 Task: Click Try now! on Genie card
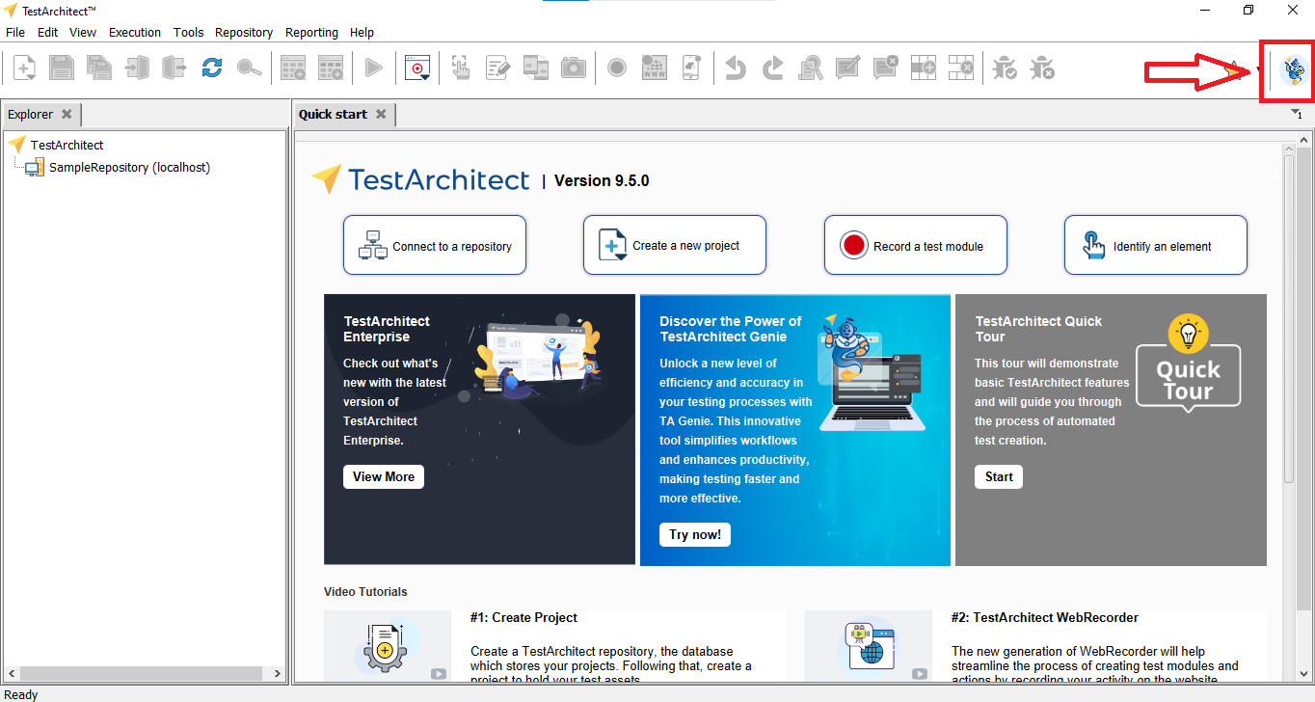tap(695, 534)
